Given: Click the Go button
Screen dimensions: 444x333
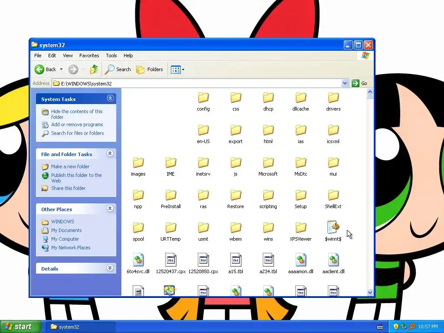Looking at the screenshot, I should tap(359, 83).
